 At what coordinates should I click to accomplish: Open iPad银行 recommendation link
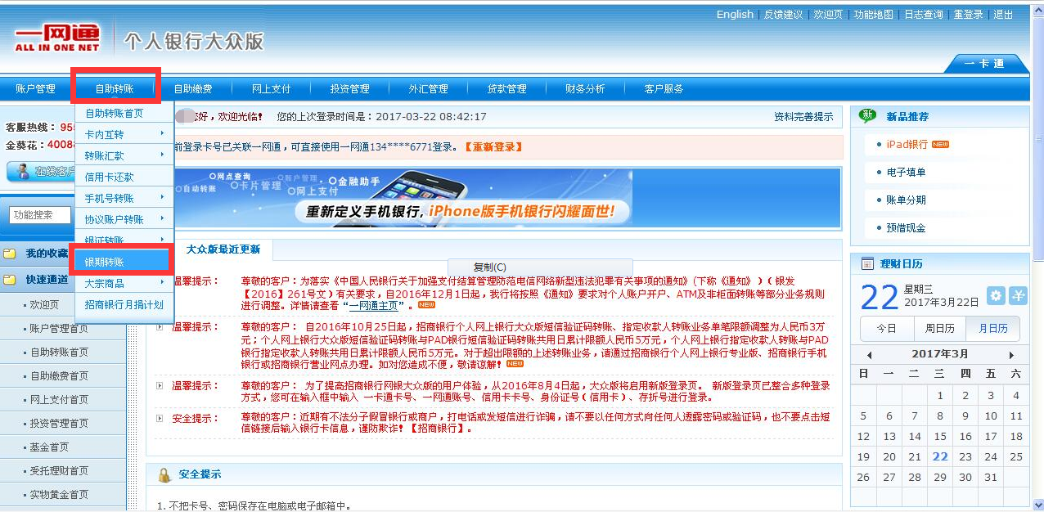[x=907, y=144]
